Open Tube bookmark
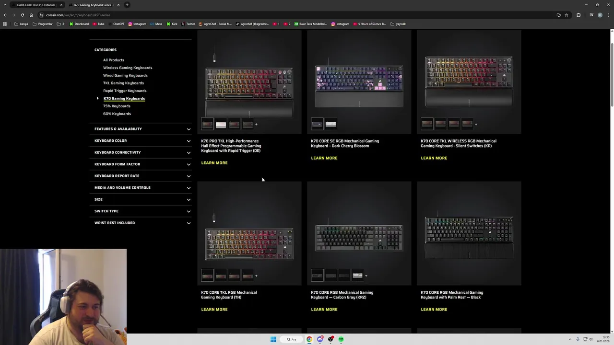614x345 pixels. click(98, 24)
